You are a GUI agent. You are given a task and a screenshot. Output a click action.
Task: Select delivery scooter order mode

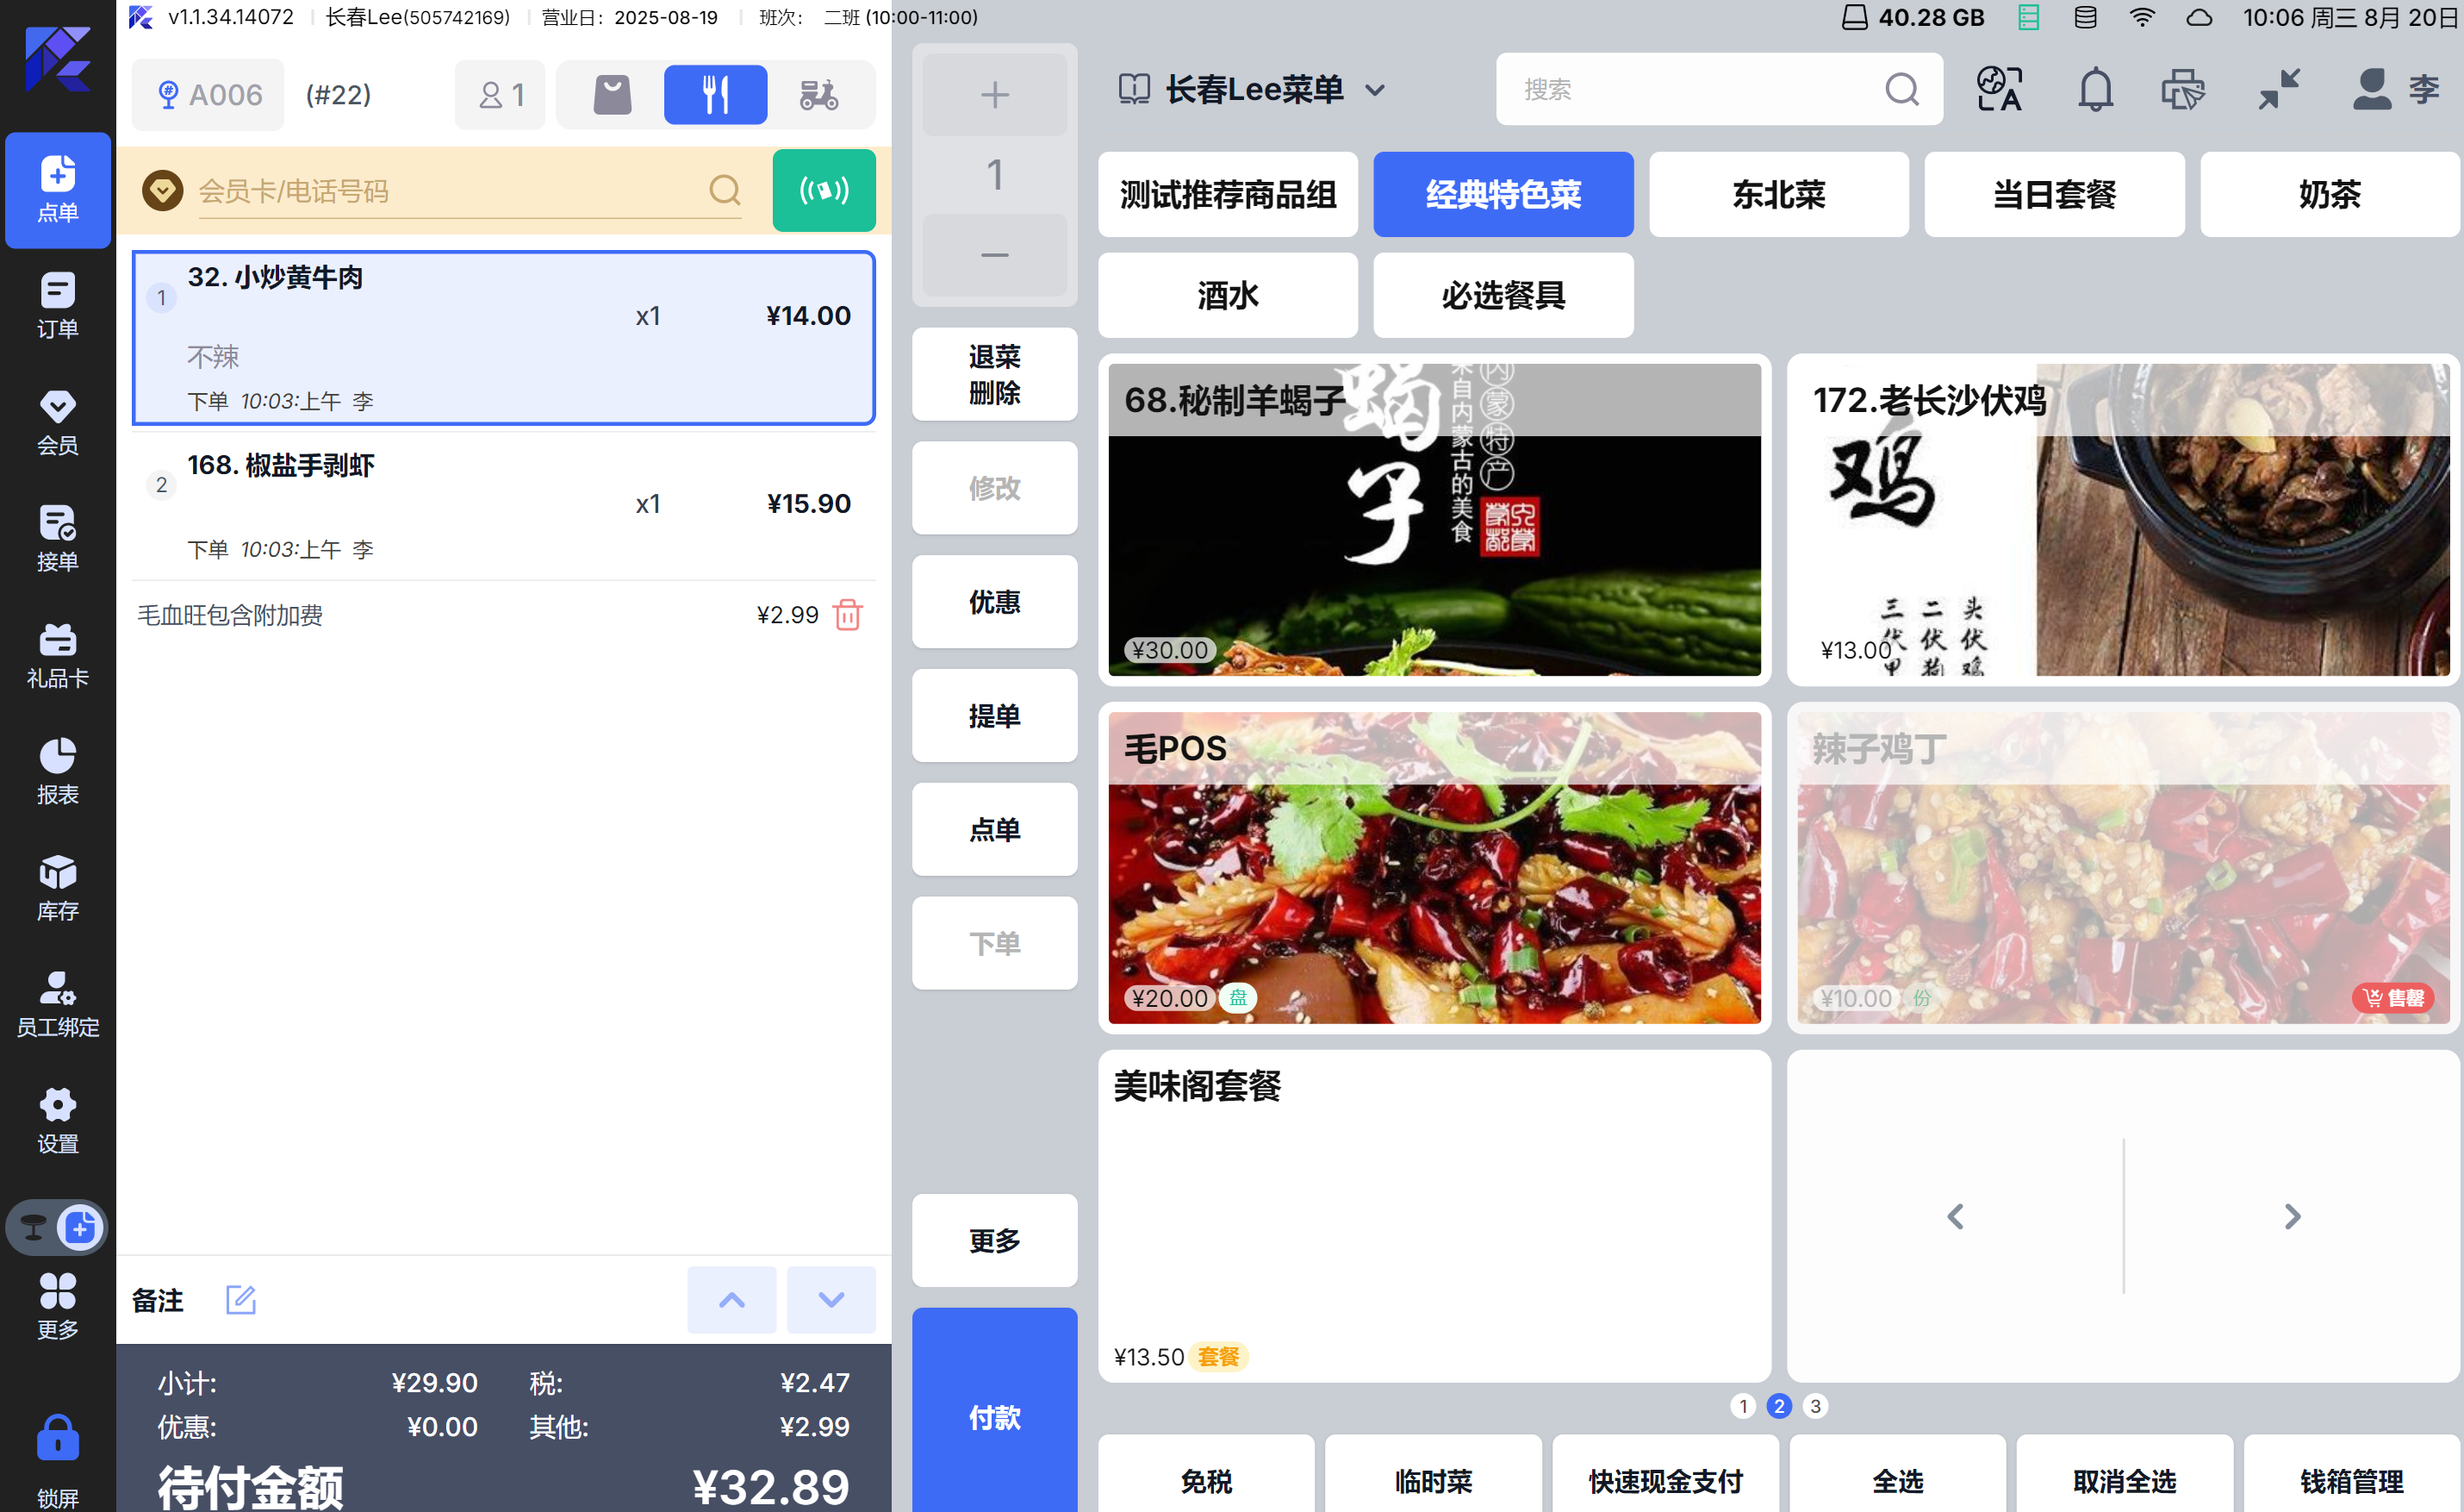coord(819,95)
